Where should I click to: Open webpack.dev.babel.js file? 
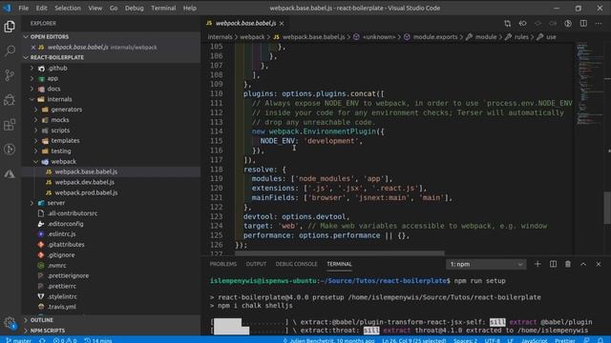111,182
